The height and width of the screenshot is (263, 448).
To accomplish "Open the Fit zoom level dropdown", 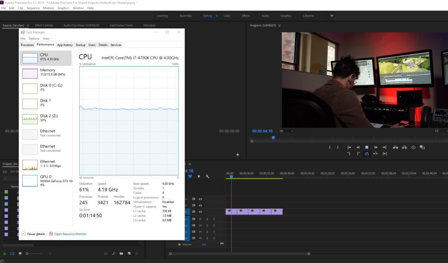I will 286,131.
